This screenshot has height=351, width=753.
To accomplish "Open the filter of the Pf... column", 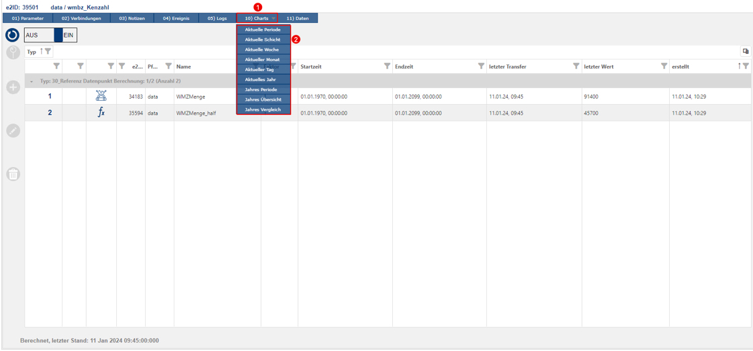I will tap(169, 66).
